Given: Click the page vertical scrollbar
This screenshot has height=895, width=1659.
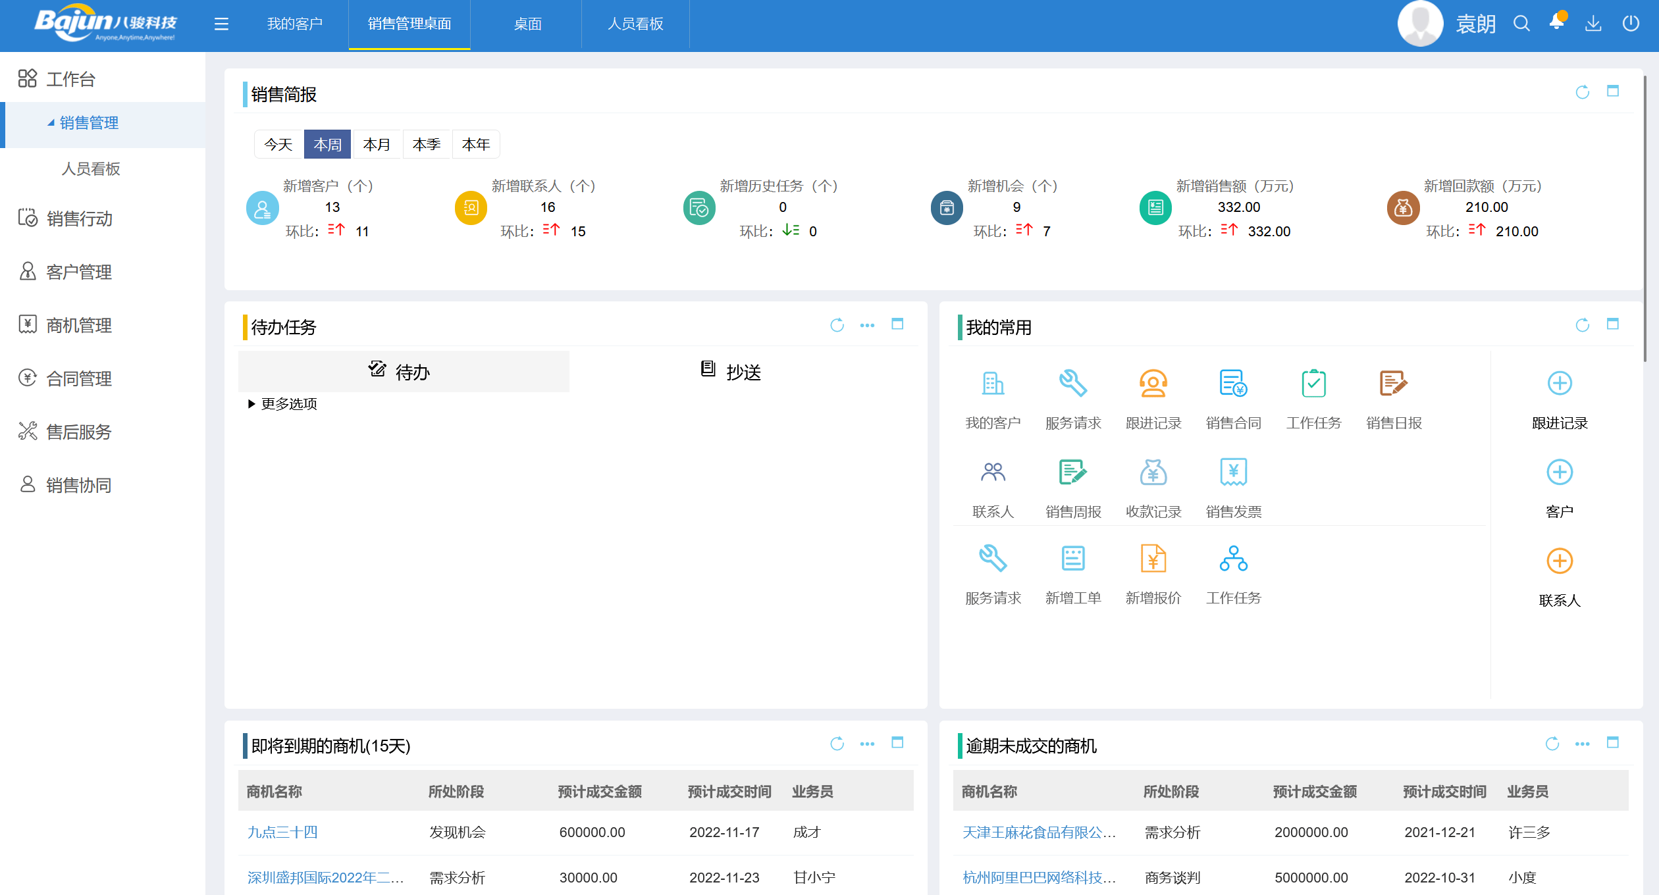Looking at the screenshot, I should (1645, 217).
